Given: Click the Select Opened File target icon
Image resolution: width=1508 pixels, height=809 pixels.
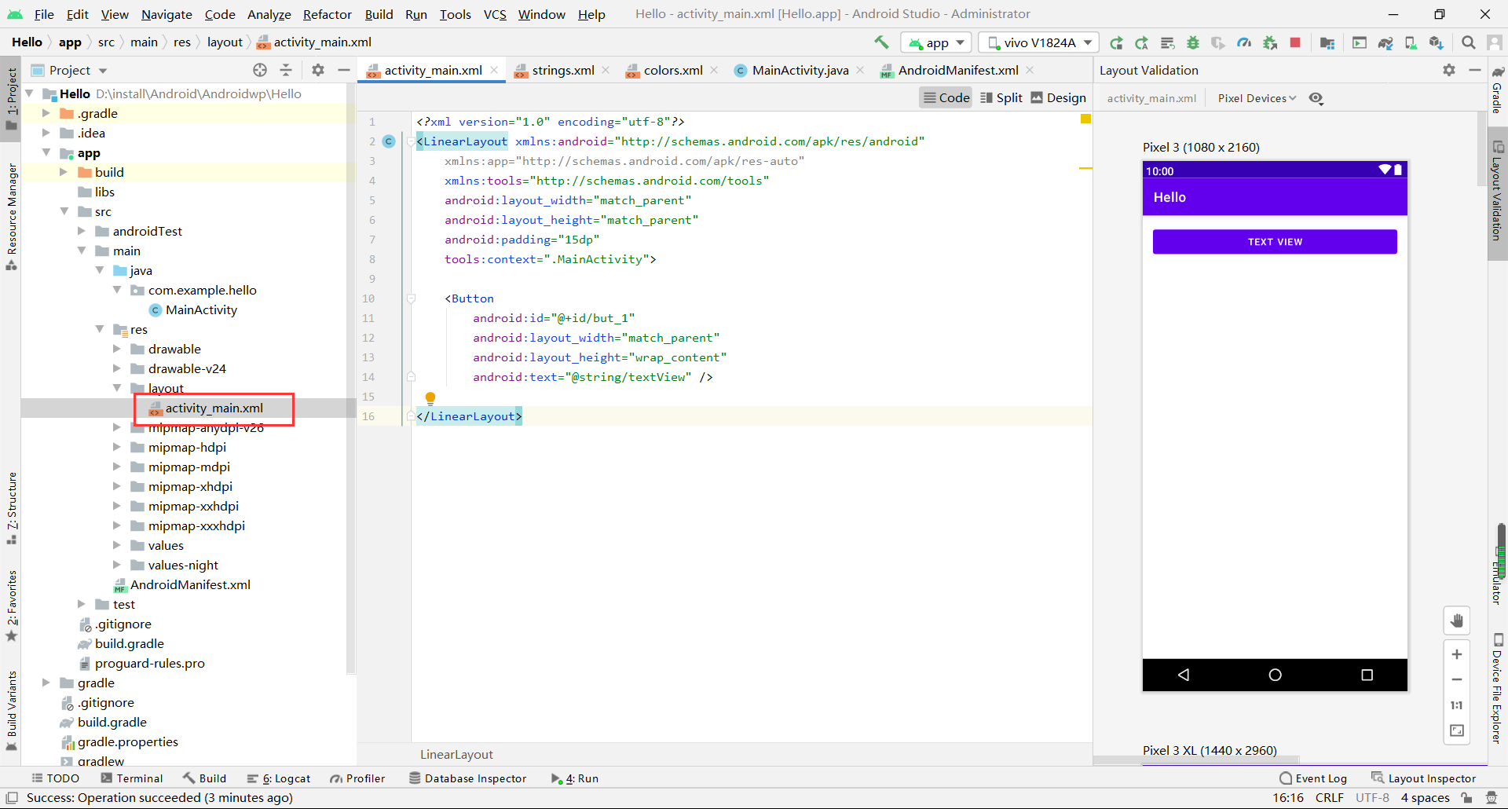Looking at the screenshot, I should [260, 70].
